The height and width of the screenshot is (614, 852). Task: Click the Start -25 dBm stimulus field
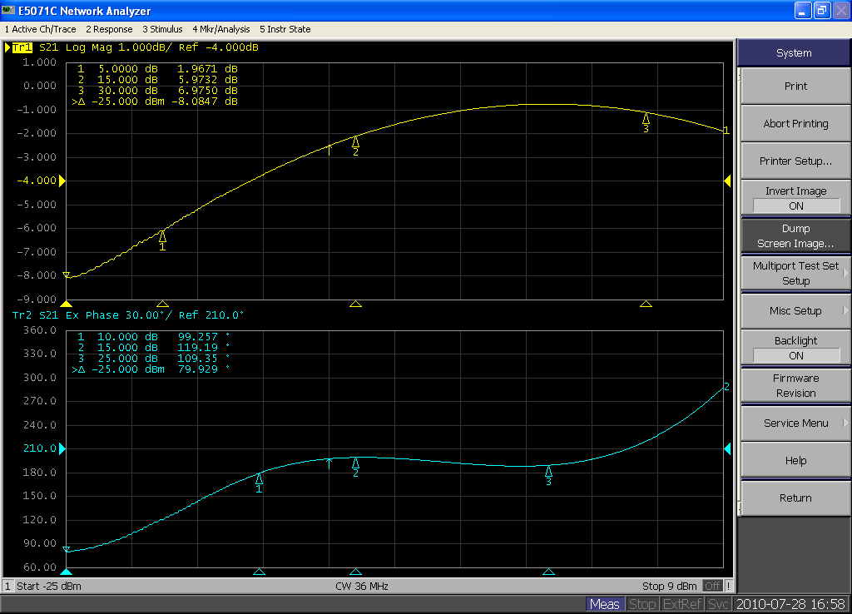48,586
